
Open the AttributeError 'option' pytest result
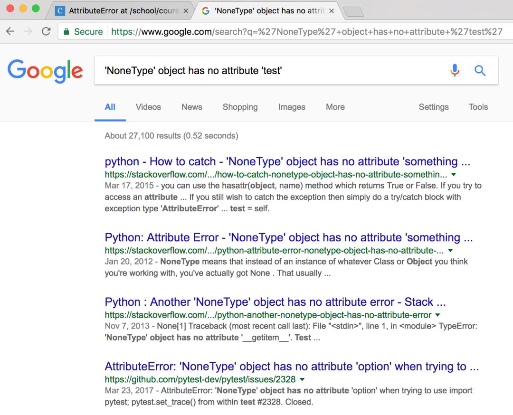[x=292, y=367]
